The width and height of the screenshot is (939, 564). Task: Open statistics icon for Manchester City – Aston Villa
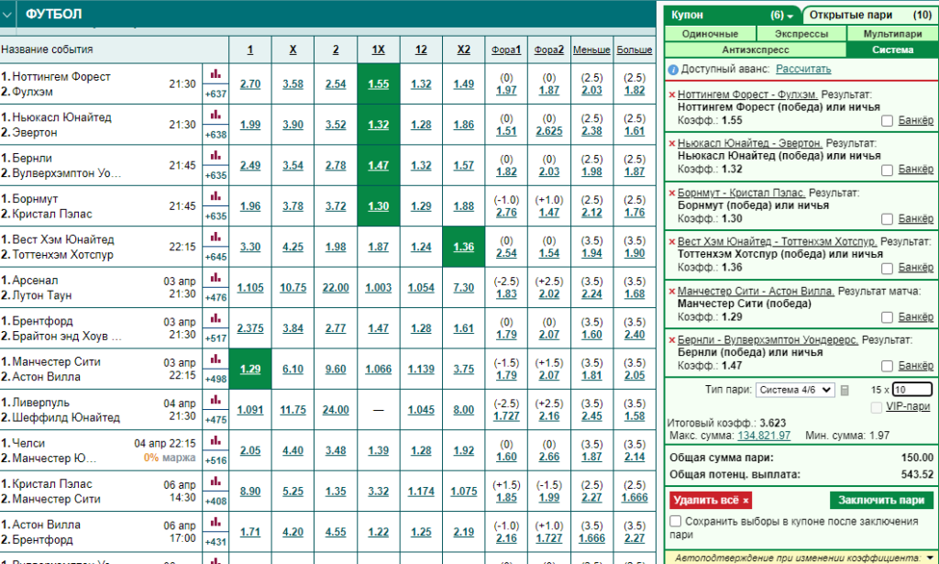(x=215, y=359)
